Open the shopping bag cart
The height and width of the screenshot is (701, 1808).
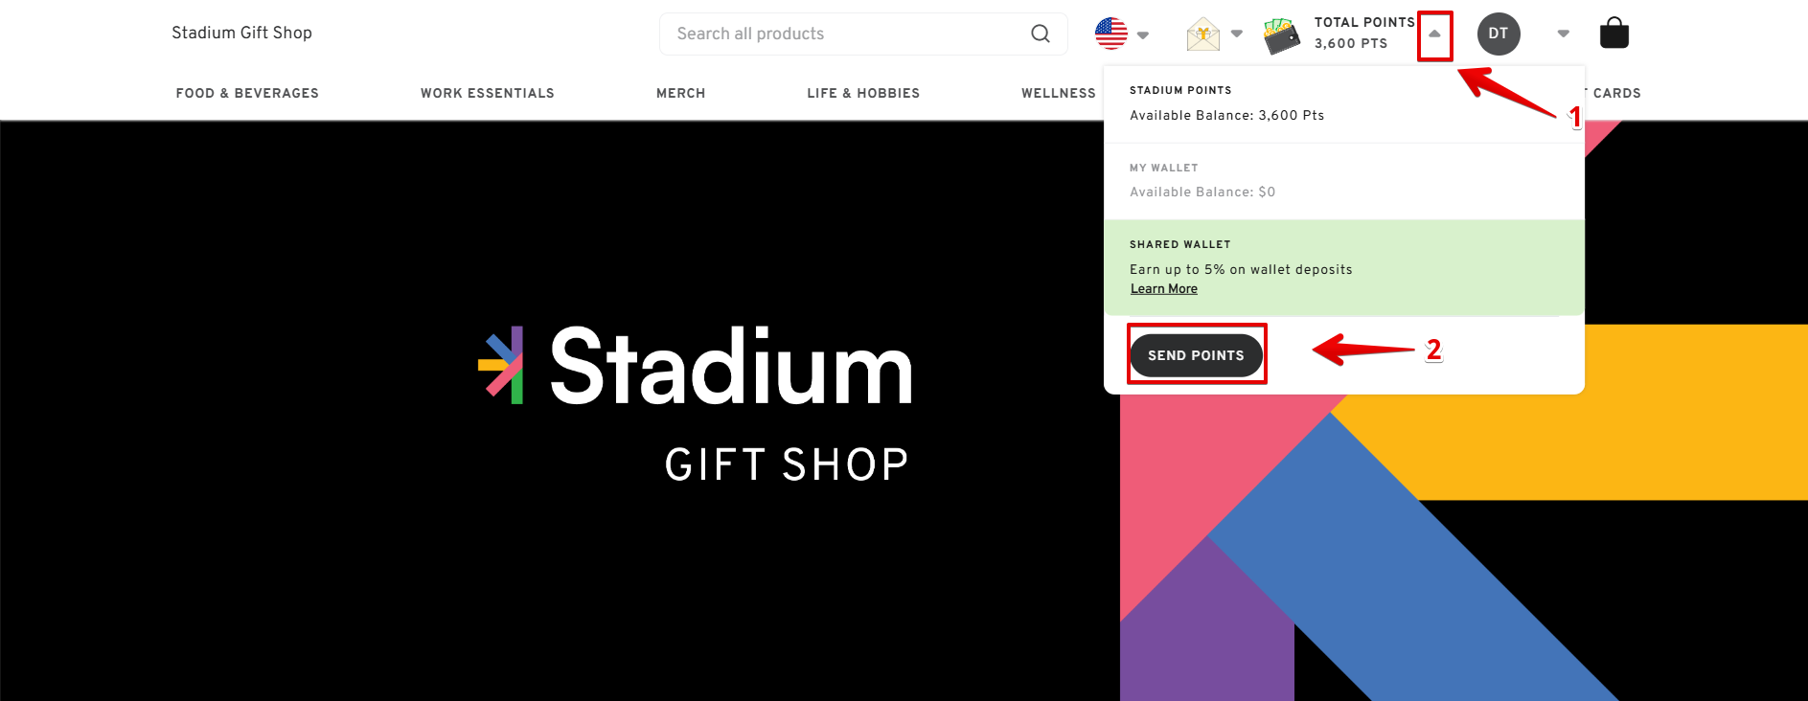[1614, 34]
